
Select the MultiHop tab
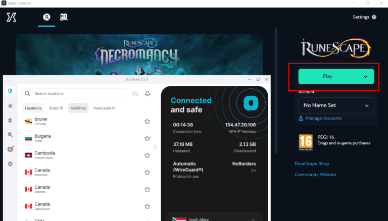click(78, 108)
